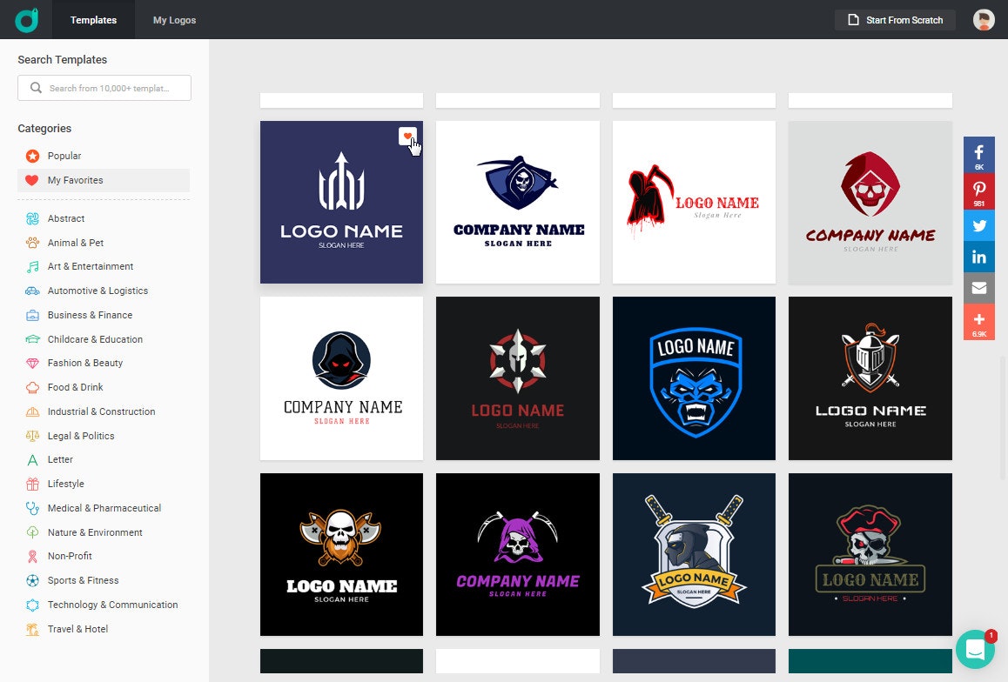Screen dimensions: 1008x682
Task: Share on Facebook
Action: [x=979, y=155]
